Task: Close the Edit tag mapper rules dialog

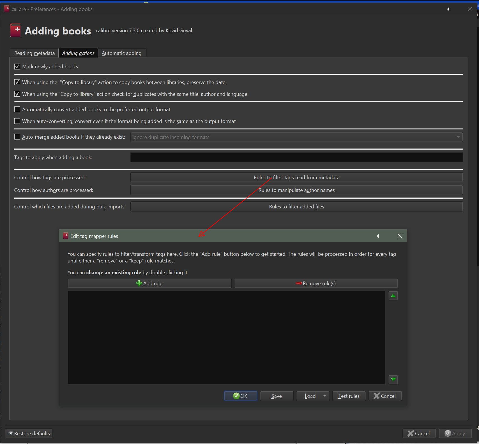Action: click(400, 236)
